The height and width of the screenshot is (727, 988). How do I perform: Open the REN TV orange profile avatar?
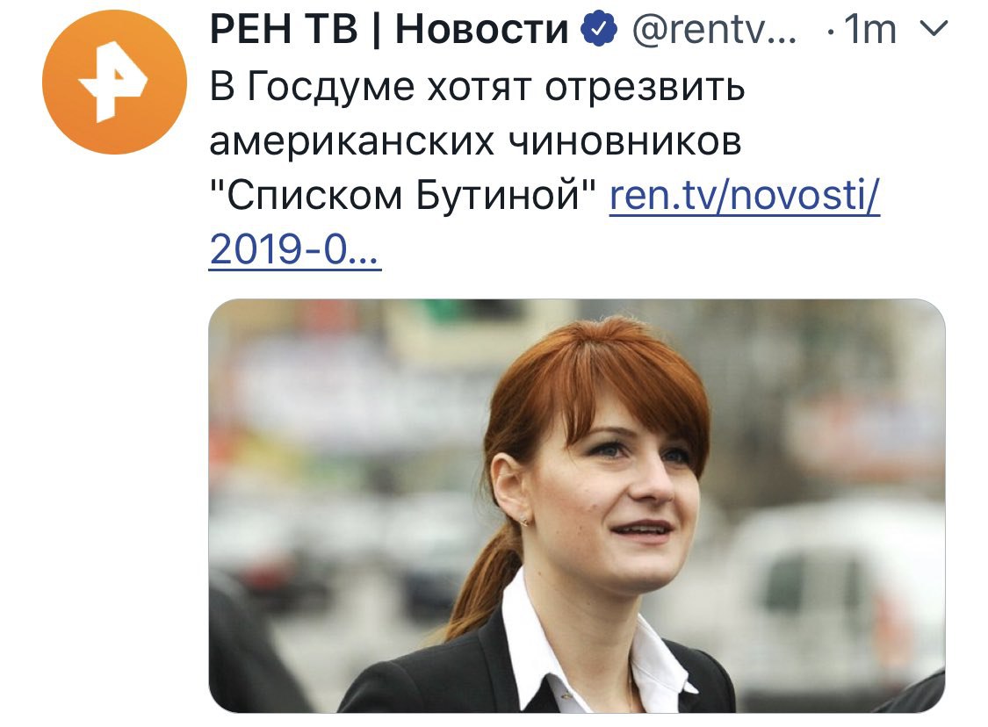(114, 82)
